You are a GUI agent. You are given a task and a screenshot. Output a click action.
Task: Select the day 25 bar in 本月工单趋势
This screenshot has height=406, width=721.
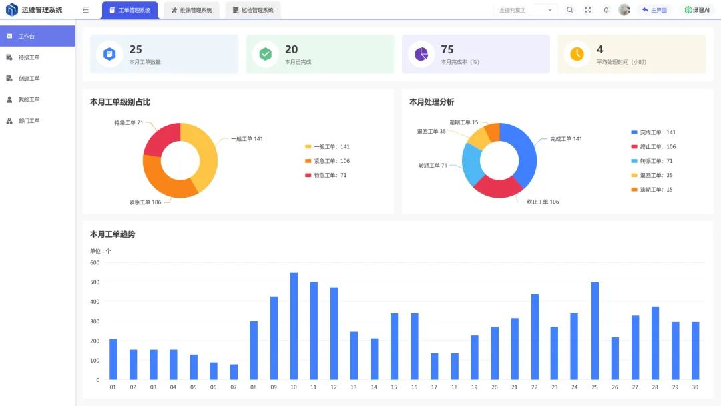595,331
